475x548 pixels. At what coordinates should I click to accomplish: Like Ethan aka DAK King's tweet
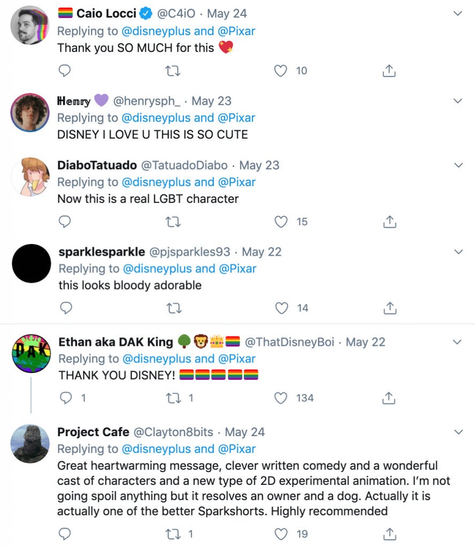281,398
